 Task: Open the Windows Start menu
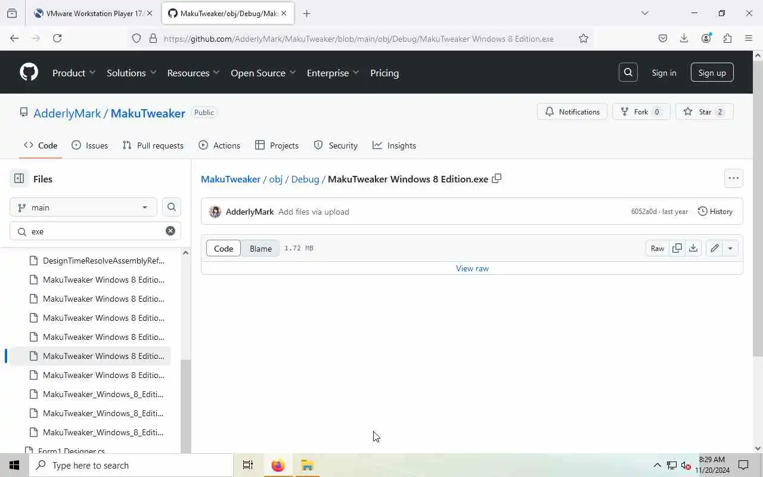14,465
